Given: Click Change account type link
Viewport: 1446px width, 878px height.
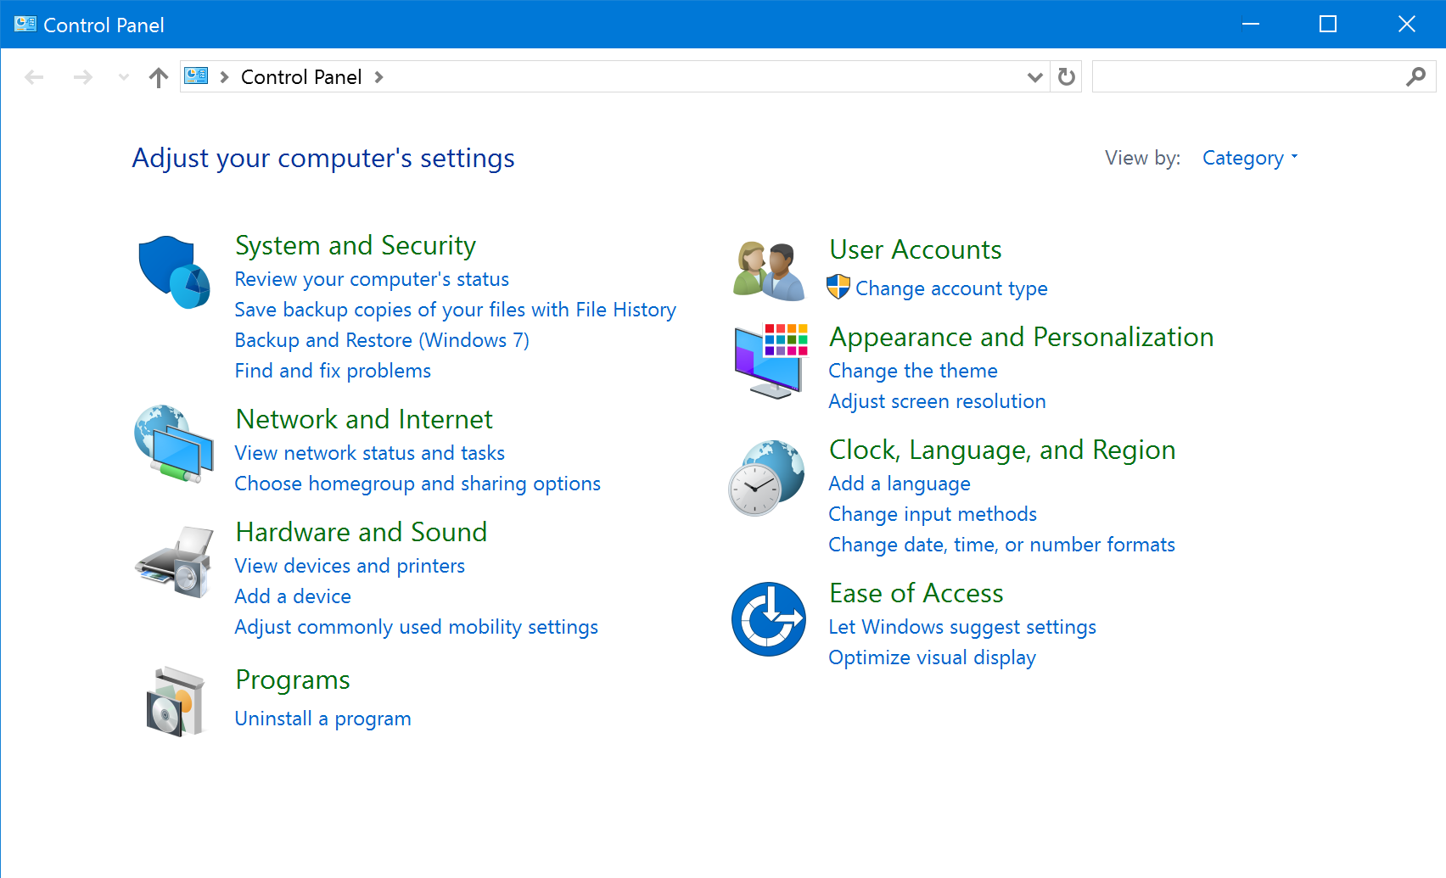Looking at the screenshot, I should coord(950,288).
